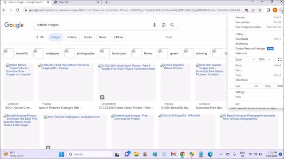Choose Print from Chrome menu
The width and height of the screenshot is (284, 159).
(x=256, y=65)
